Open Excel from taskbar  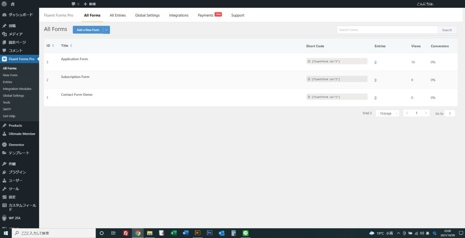pyautogui.click(x=174, y=233)
